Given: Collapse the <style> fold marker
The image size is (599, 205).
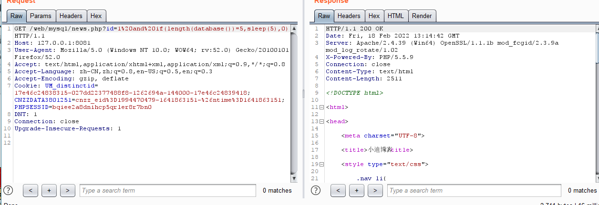Looking at the screenshot, I should 321,164.
